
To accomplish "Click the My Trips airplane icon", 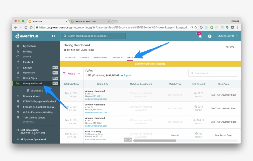I will 18,51.
